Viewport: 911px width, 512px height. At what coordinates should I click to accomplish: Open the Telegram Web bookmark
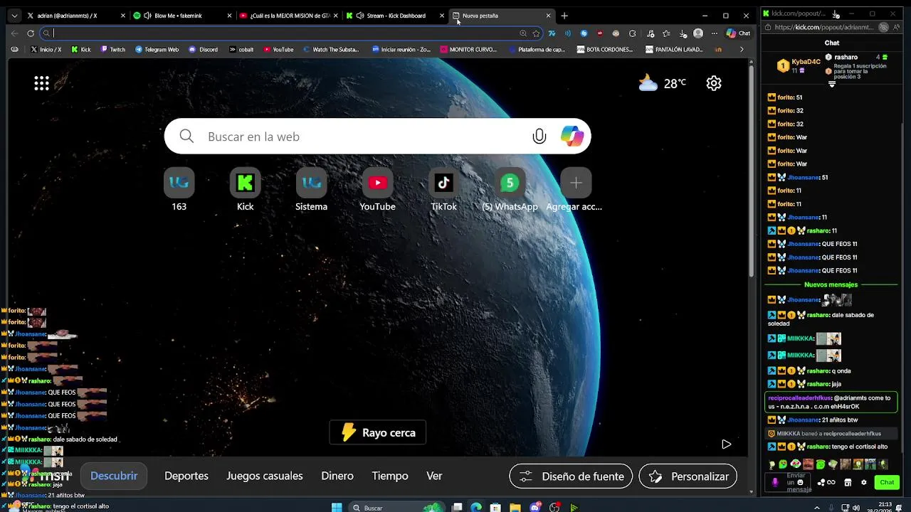(x=157, y=50)
